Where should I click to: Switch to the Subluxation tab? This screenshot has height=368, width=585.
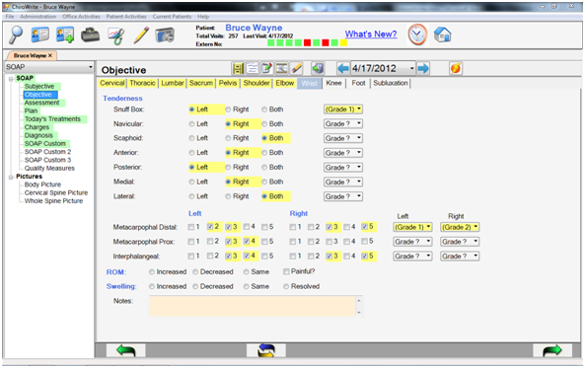pos(391,83)
